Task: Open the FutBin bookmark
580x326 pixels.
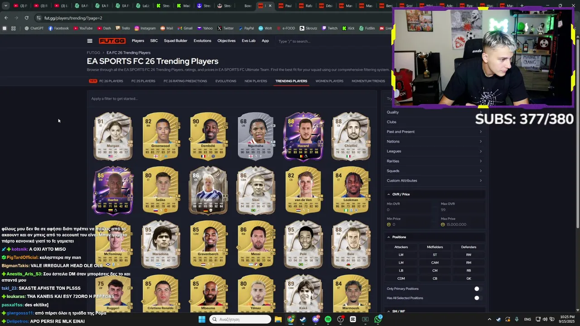Action: 367,28
